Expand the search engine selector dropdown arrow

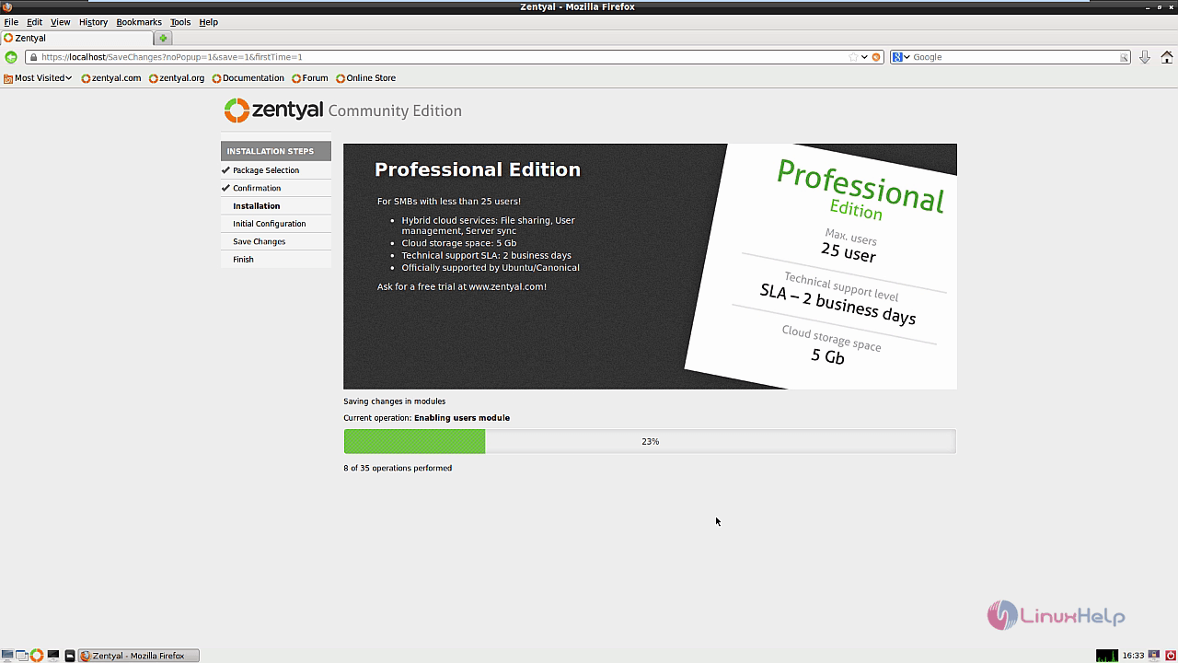click(907, 57)
